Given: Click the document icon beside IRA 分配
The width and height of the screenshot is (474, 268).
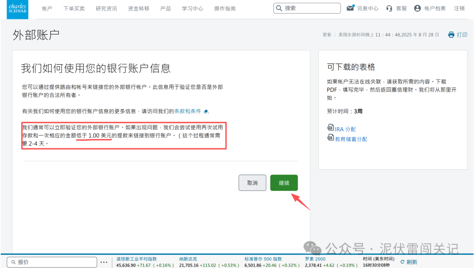Looking at the screenshot, I should (x=330, y=128).
